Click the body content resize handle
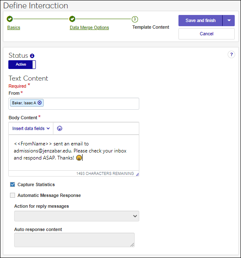Image resolution: width=241 pixels, height=258 pixels. [137, 174]
